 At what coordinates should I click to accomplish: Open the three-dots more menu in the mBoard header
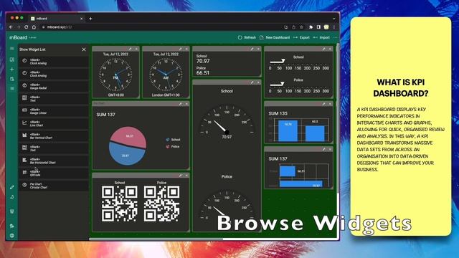(x=336, y=37)
